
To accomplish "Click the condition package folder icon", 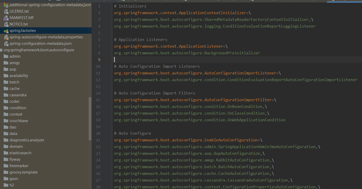I will tap(6, 108).
